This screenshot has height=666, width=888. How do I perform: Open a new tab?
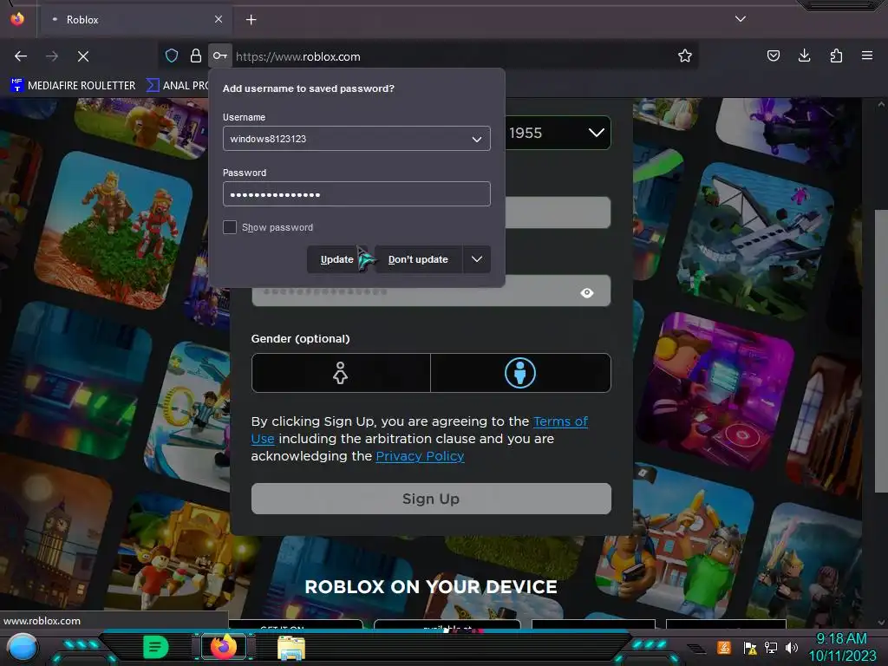pos(251,20)
